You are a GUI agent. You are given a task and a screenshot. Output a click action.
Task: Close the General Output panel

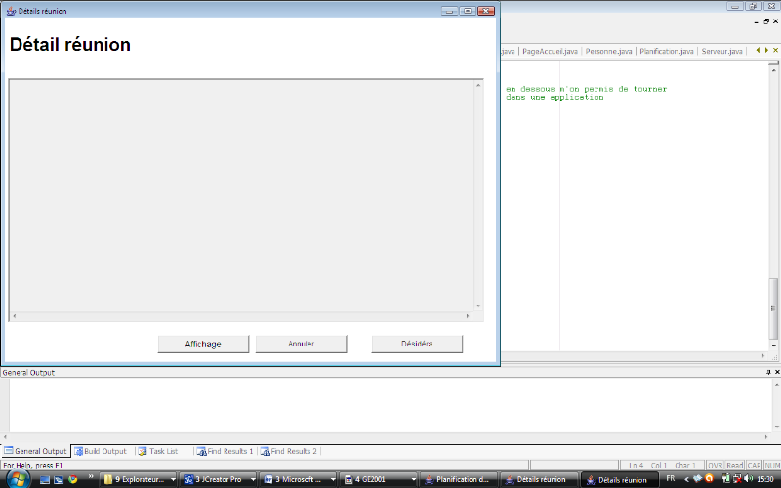pos(777,372)
